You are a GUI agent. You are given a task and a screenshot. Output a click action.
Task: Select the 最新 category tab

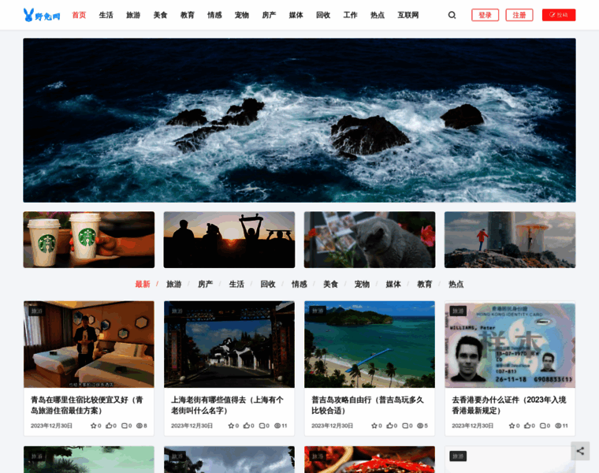[143, 285]
